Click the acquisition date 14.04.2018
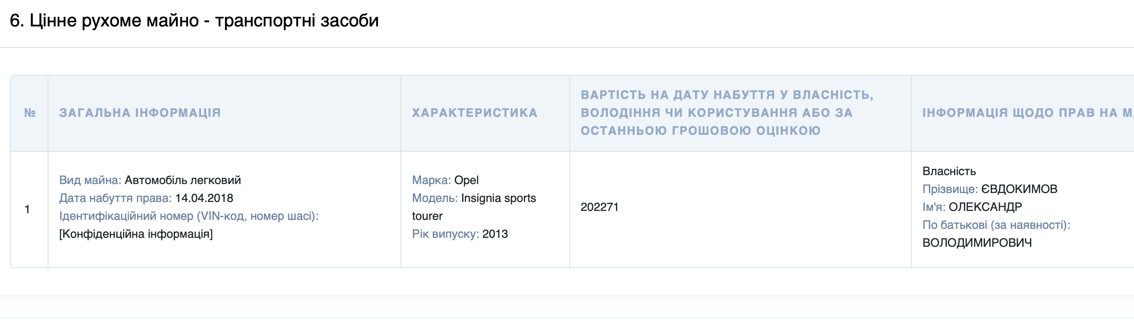The width and height of the screenshot is (1134, 322). [204, 198]
